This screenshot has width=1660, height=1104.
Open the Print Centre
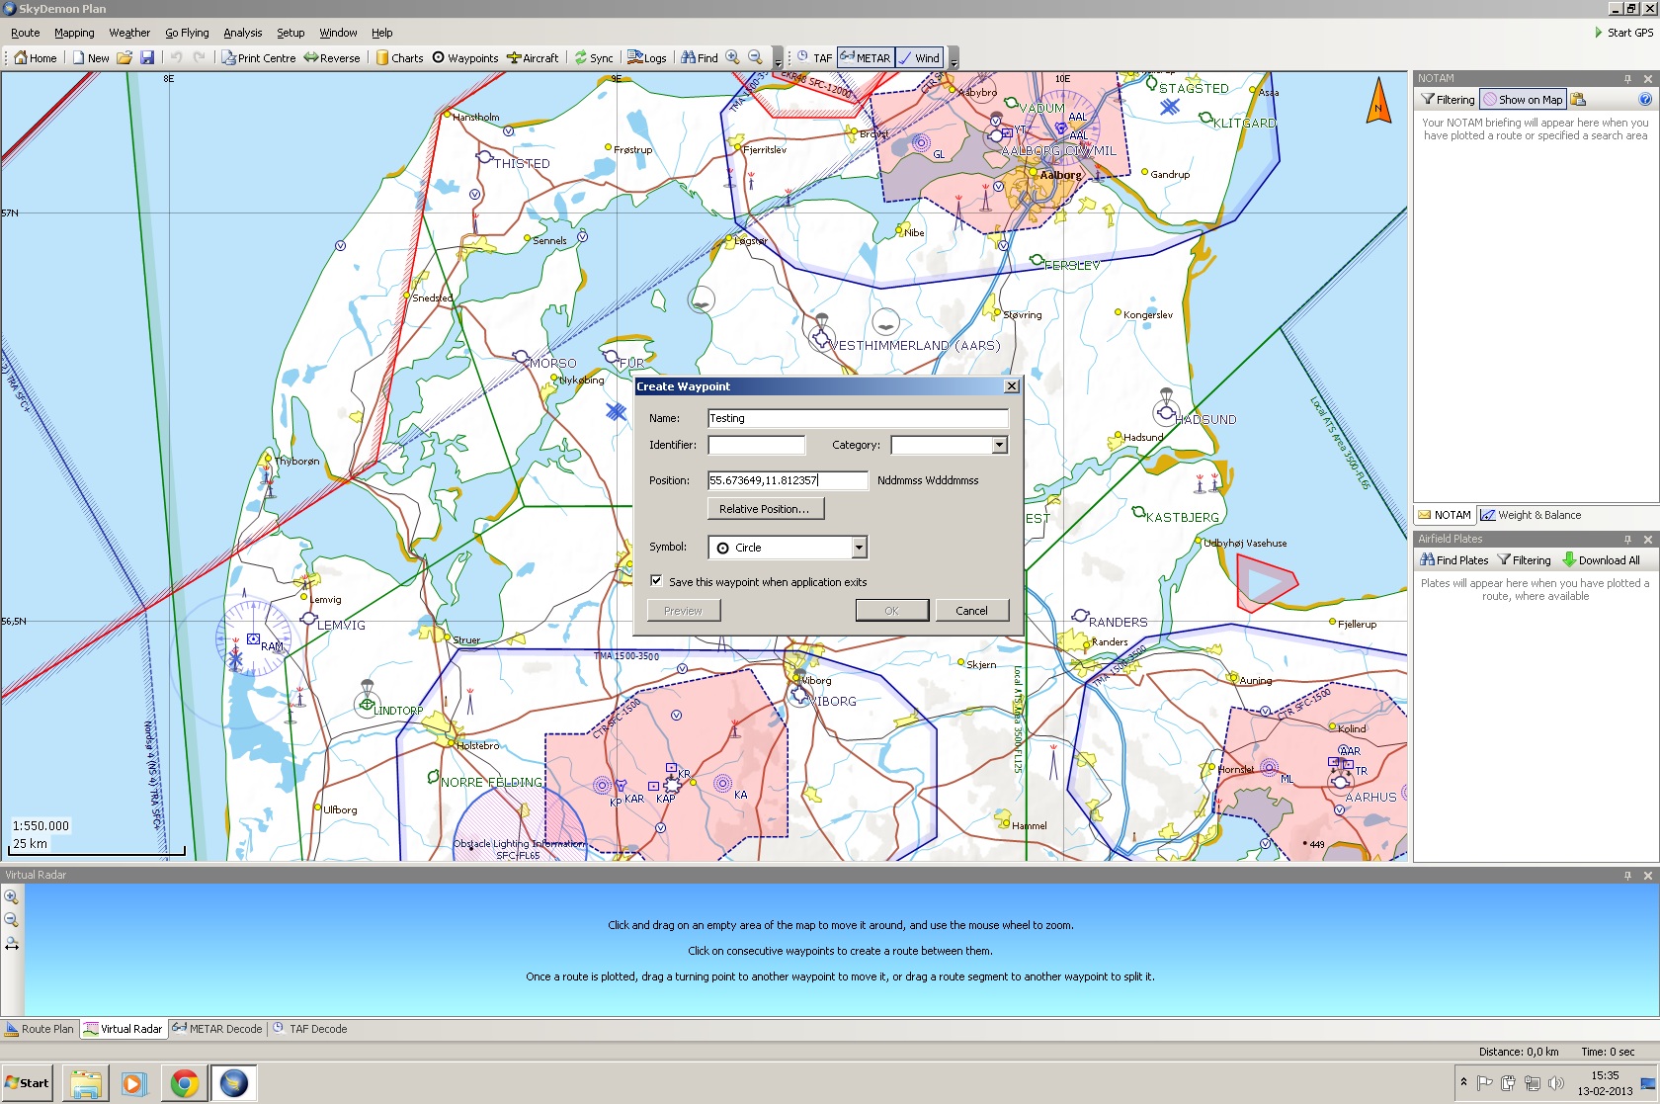pos(258,58)
